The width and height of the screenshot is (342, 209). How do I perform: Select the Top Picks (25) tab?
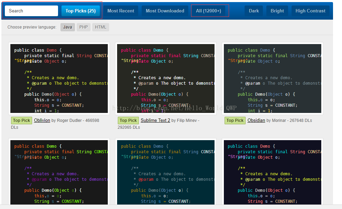80,11
